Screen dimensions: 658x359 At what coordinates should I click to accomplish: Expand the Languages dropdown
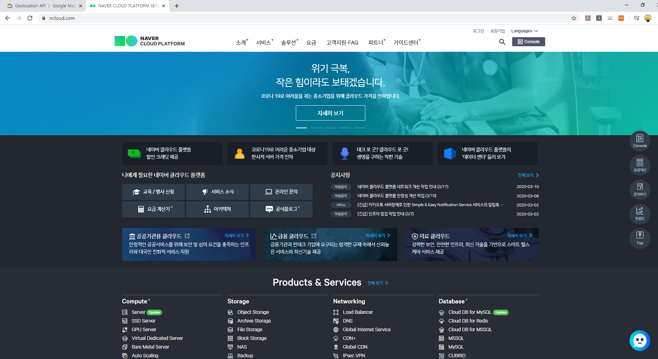(x=525, y=31)
